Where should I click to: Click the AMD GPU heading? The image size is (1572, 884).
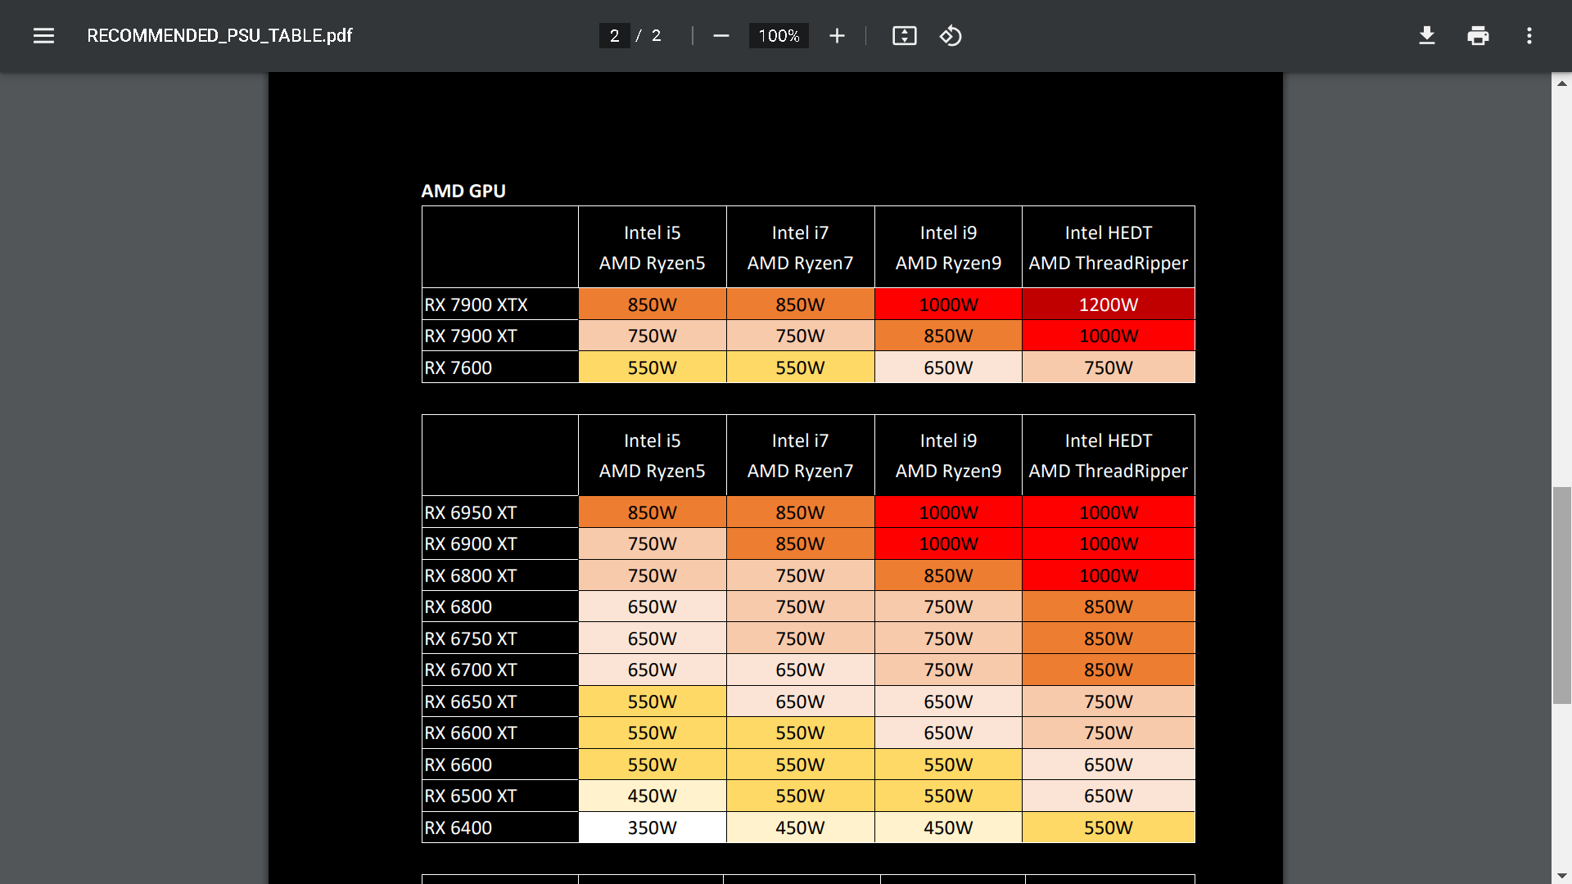point(463,191)
